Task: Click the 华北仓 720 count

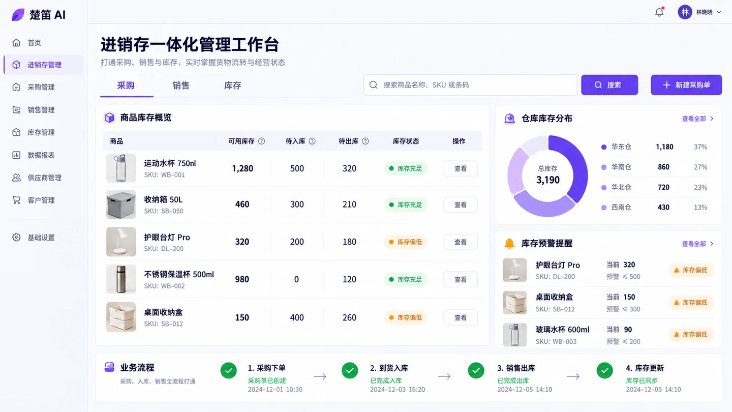Action: click(x=663, y=187)
